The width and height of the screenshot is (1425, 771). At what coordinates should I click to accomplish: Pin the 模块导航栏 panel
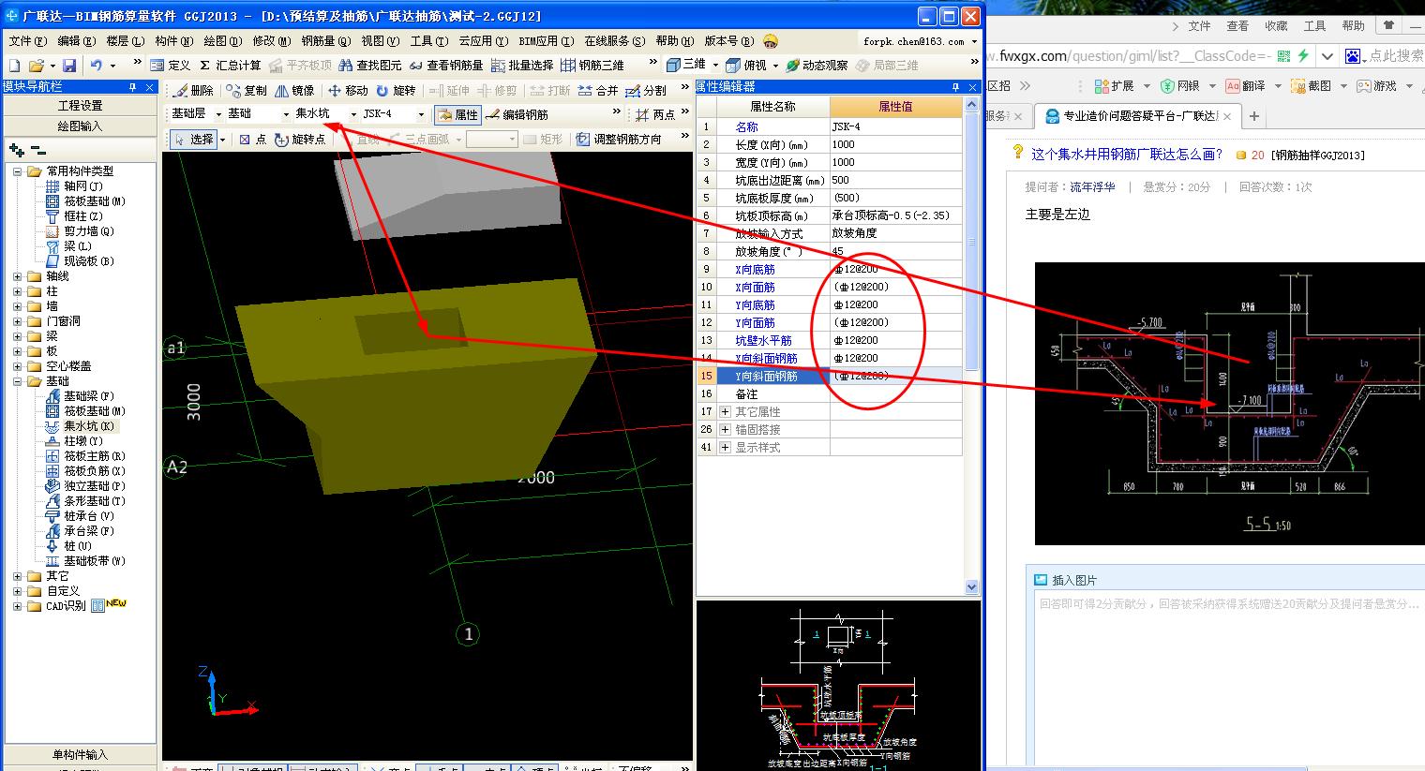(x=132, y=86)
